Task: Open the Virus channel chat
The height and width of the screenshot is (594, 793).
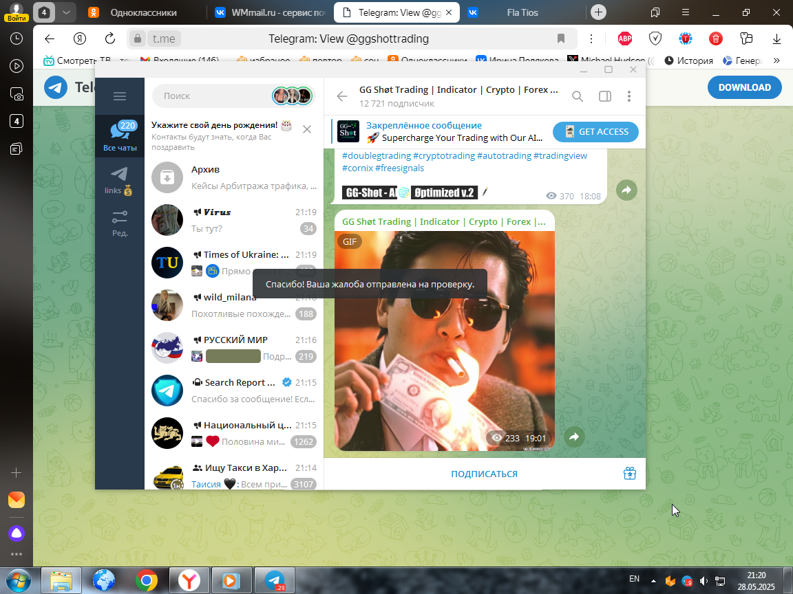Action: click(x=234, y=220)
